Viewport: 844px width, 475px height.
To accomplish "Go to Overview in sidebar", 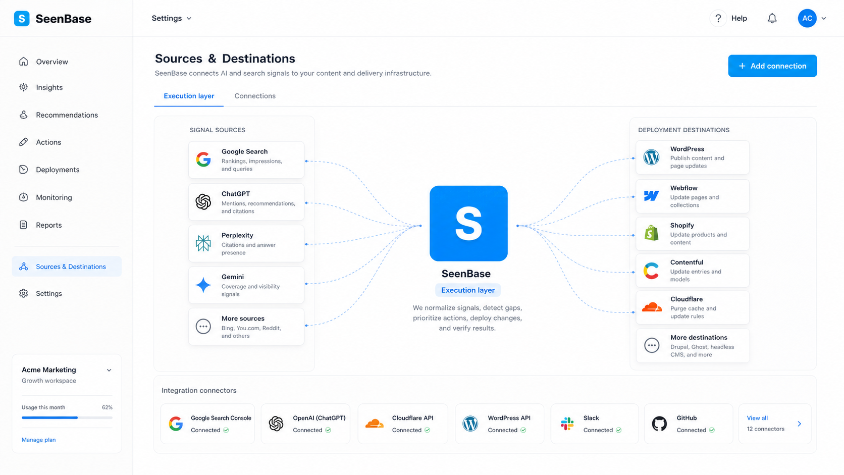I will click(x=52, y=62).
